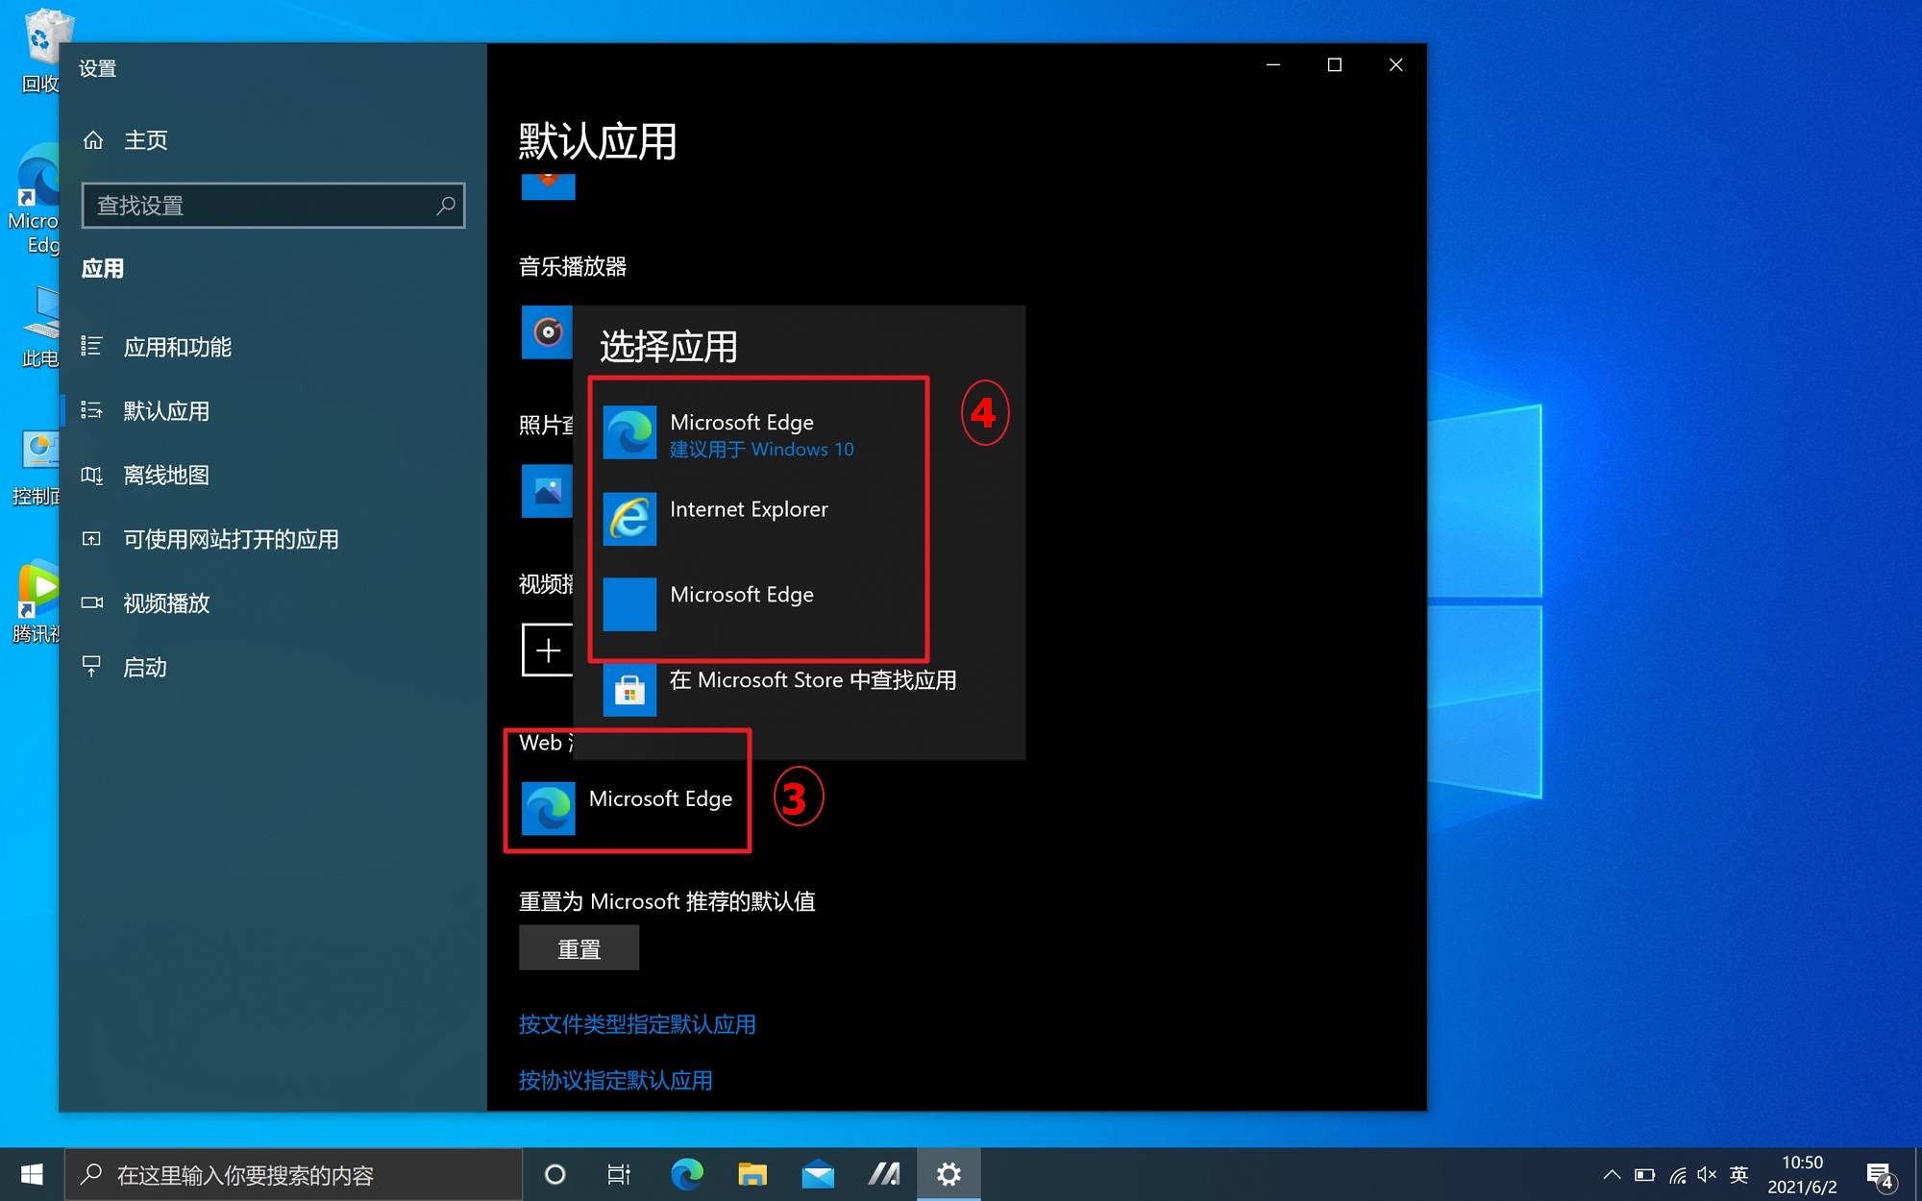
Task: Show hidden system tray icons
Action: [x=1612, y=1174]
